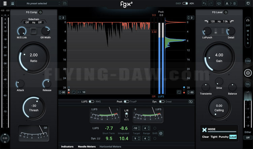Change the right histogram top scale stepper 2
253x149 pixels.
[x=190, y=18]
